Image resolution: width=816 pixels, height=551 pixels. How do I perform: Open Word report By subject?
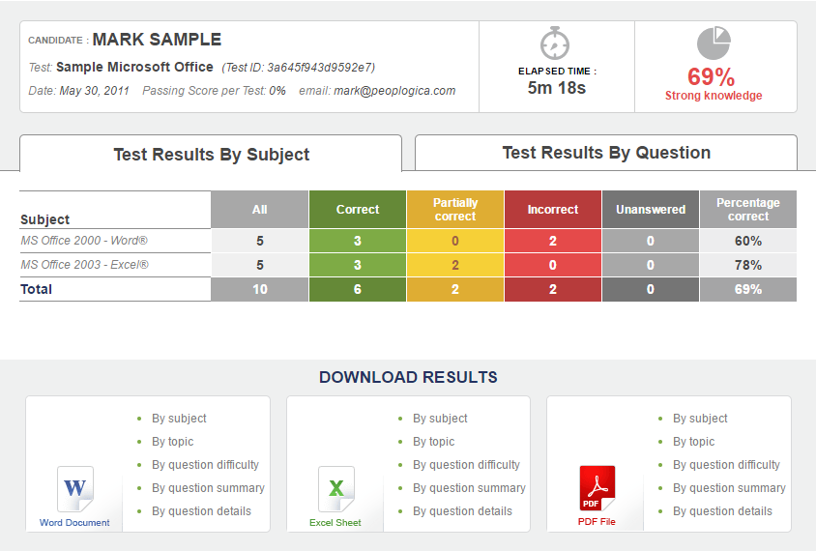[x=179, y=419]
